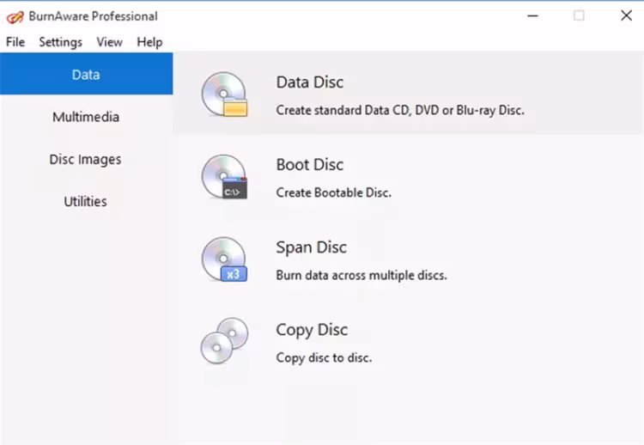Click "Burn data across multiple discs" description
Screen dimensions: 644x445
pyautogui.click(x=361, y=276)
